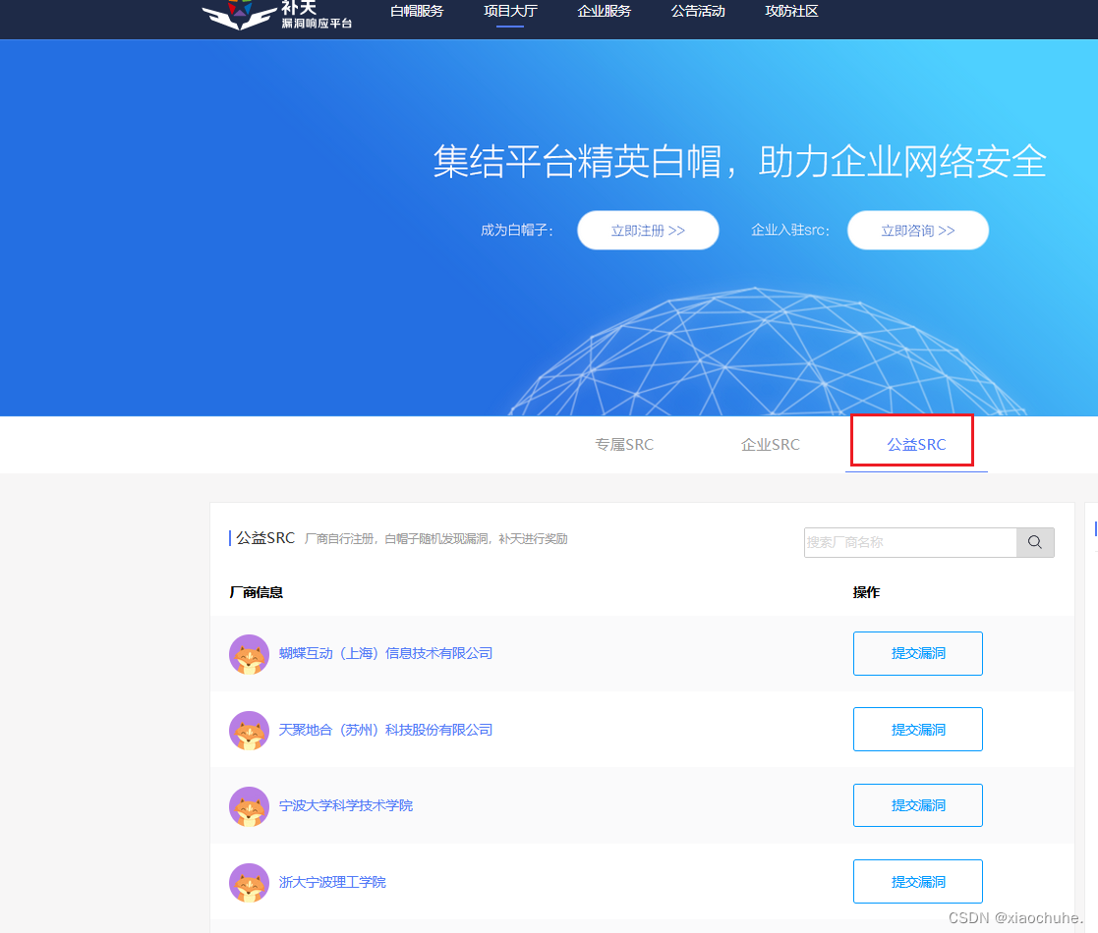Click fox avatar for 蝴蝶互动 company

[250, 654]
